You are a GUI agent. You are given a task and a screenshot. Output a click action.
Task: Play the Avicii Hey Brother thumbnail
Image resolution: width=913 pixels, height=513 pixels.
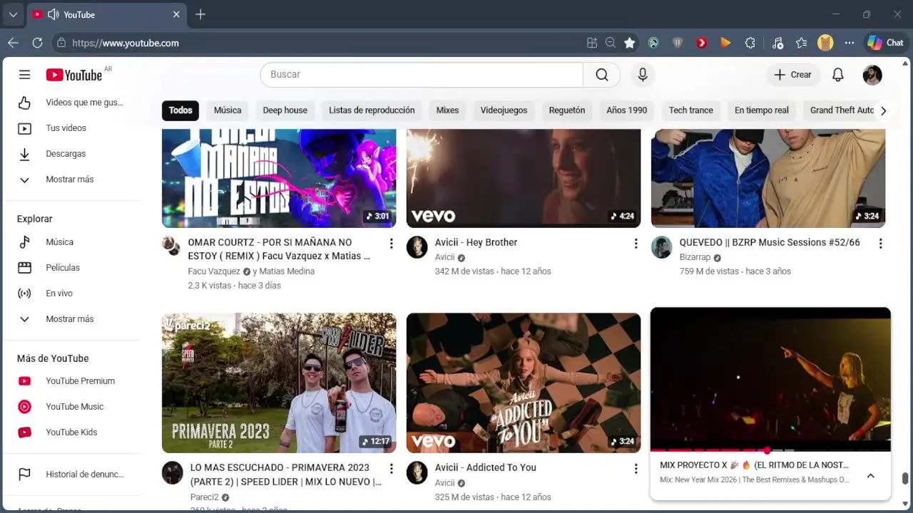tap(524, 178)
